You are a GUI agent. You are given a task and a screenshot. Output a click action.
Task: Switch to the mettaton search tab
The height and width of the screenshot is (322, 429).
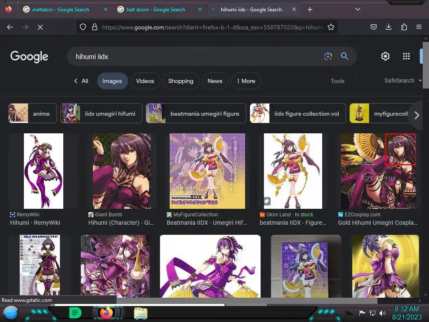click(x=60, y=10)
